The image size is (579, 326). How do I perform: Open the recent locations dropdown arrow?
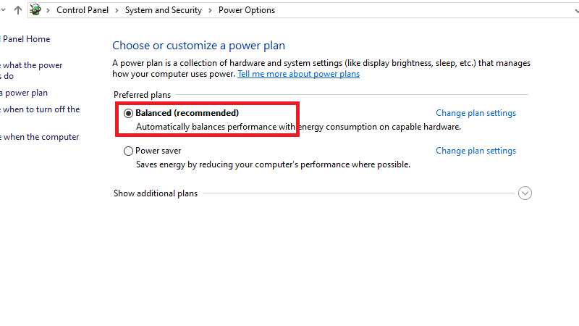[x=4, y=10]
